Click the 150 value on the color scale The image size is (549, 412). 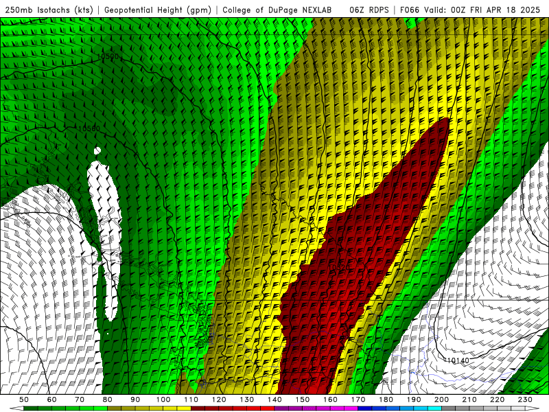303,400
